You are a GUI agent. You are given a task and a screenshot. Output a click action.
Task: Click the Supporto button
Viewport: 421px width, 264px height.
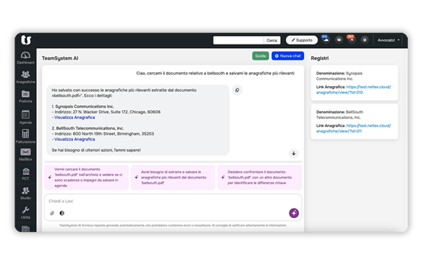[302, 40]
